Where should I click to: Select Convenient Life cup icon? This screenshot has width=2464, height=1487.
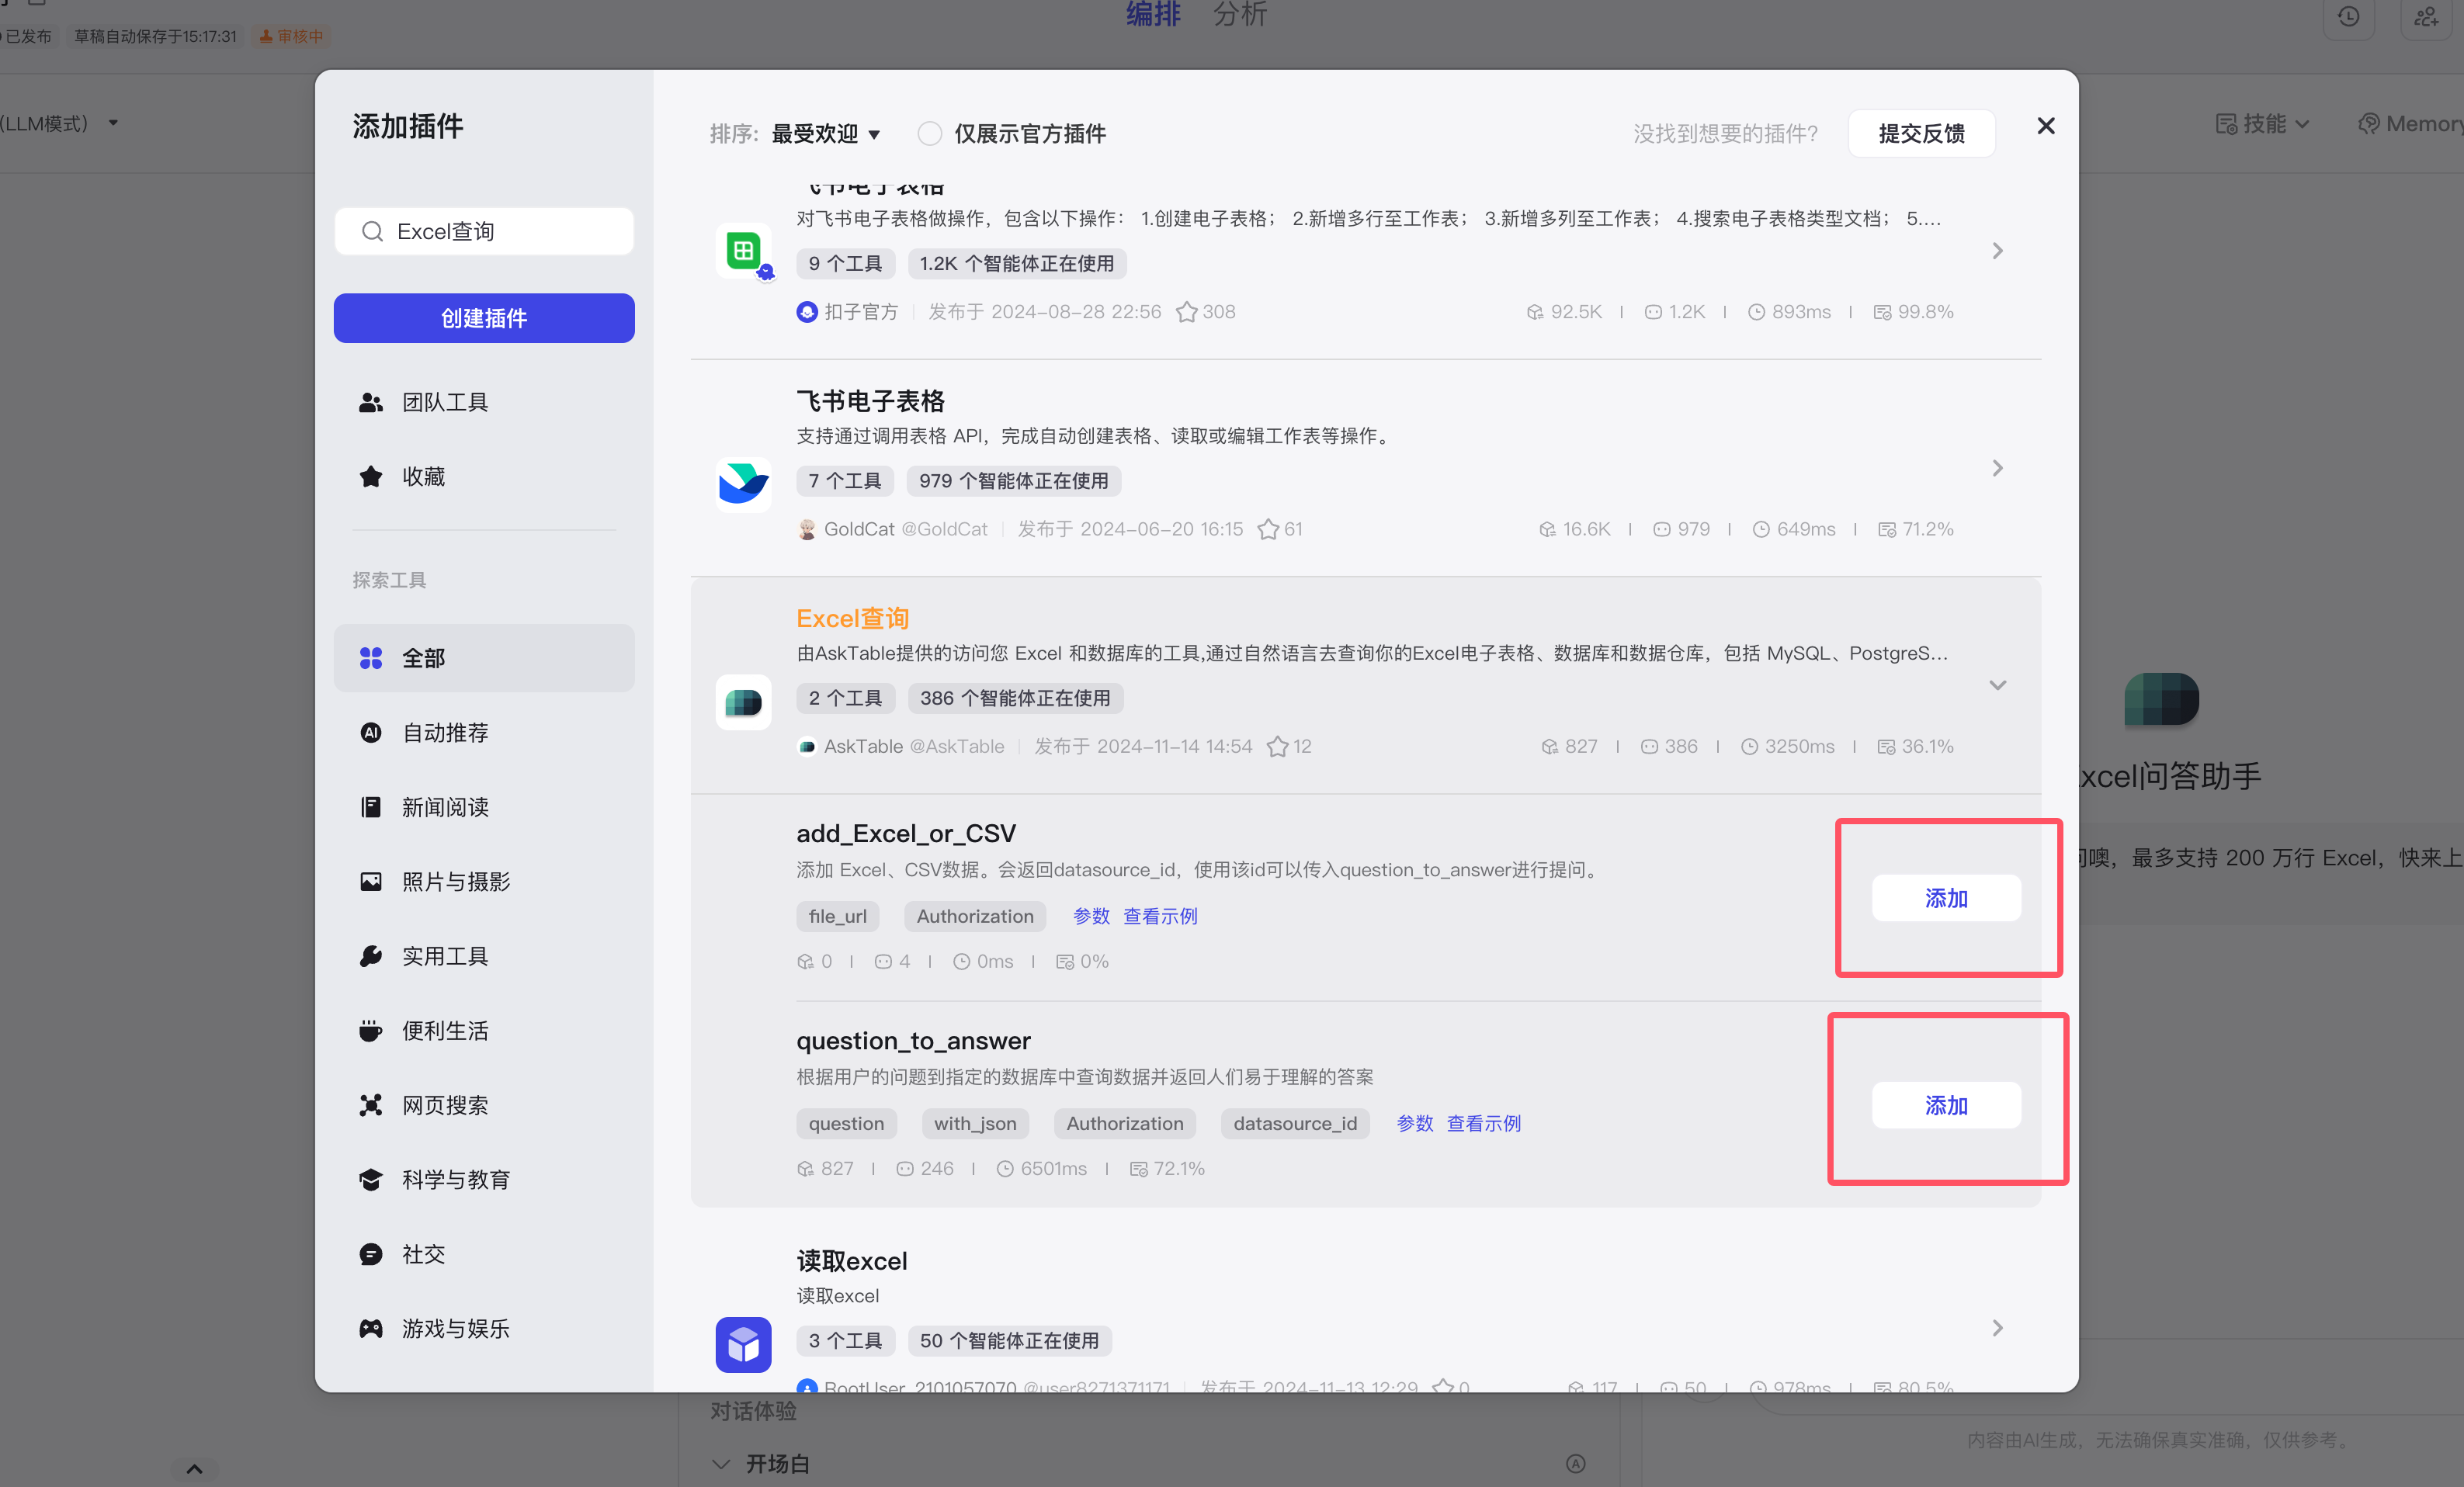371,1031
